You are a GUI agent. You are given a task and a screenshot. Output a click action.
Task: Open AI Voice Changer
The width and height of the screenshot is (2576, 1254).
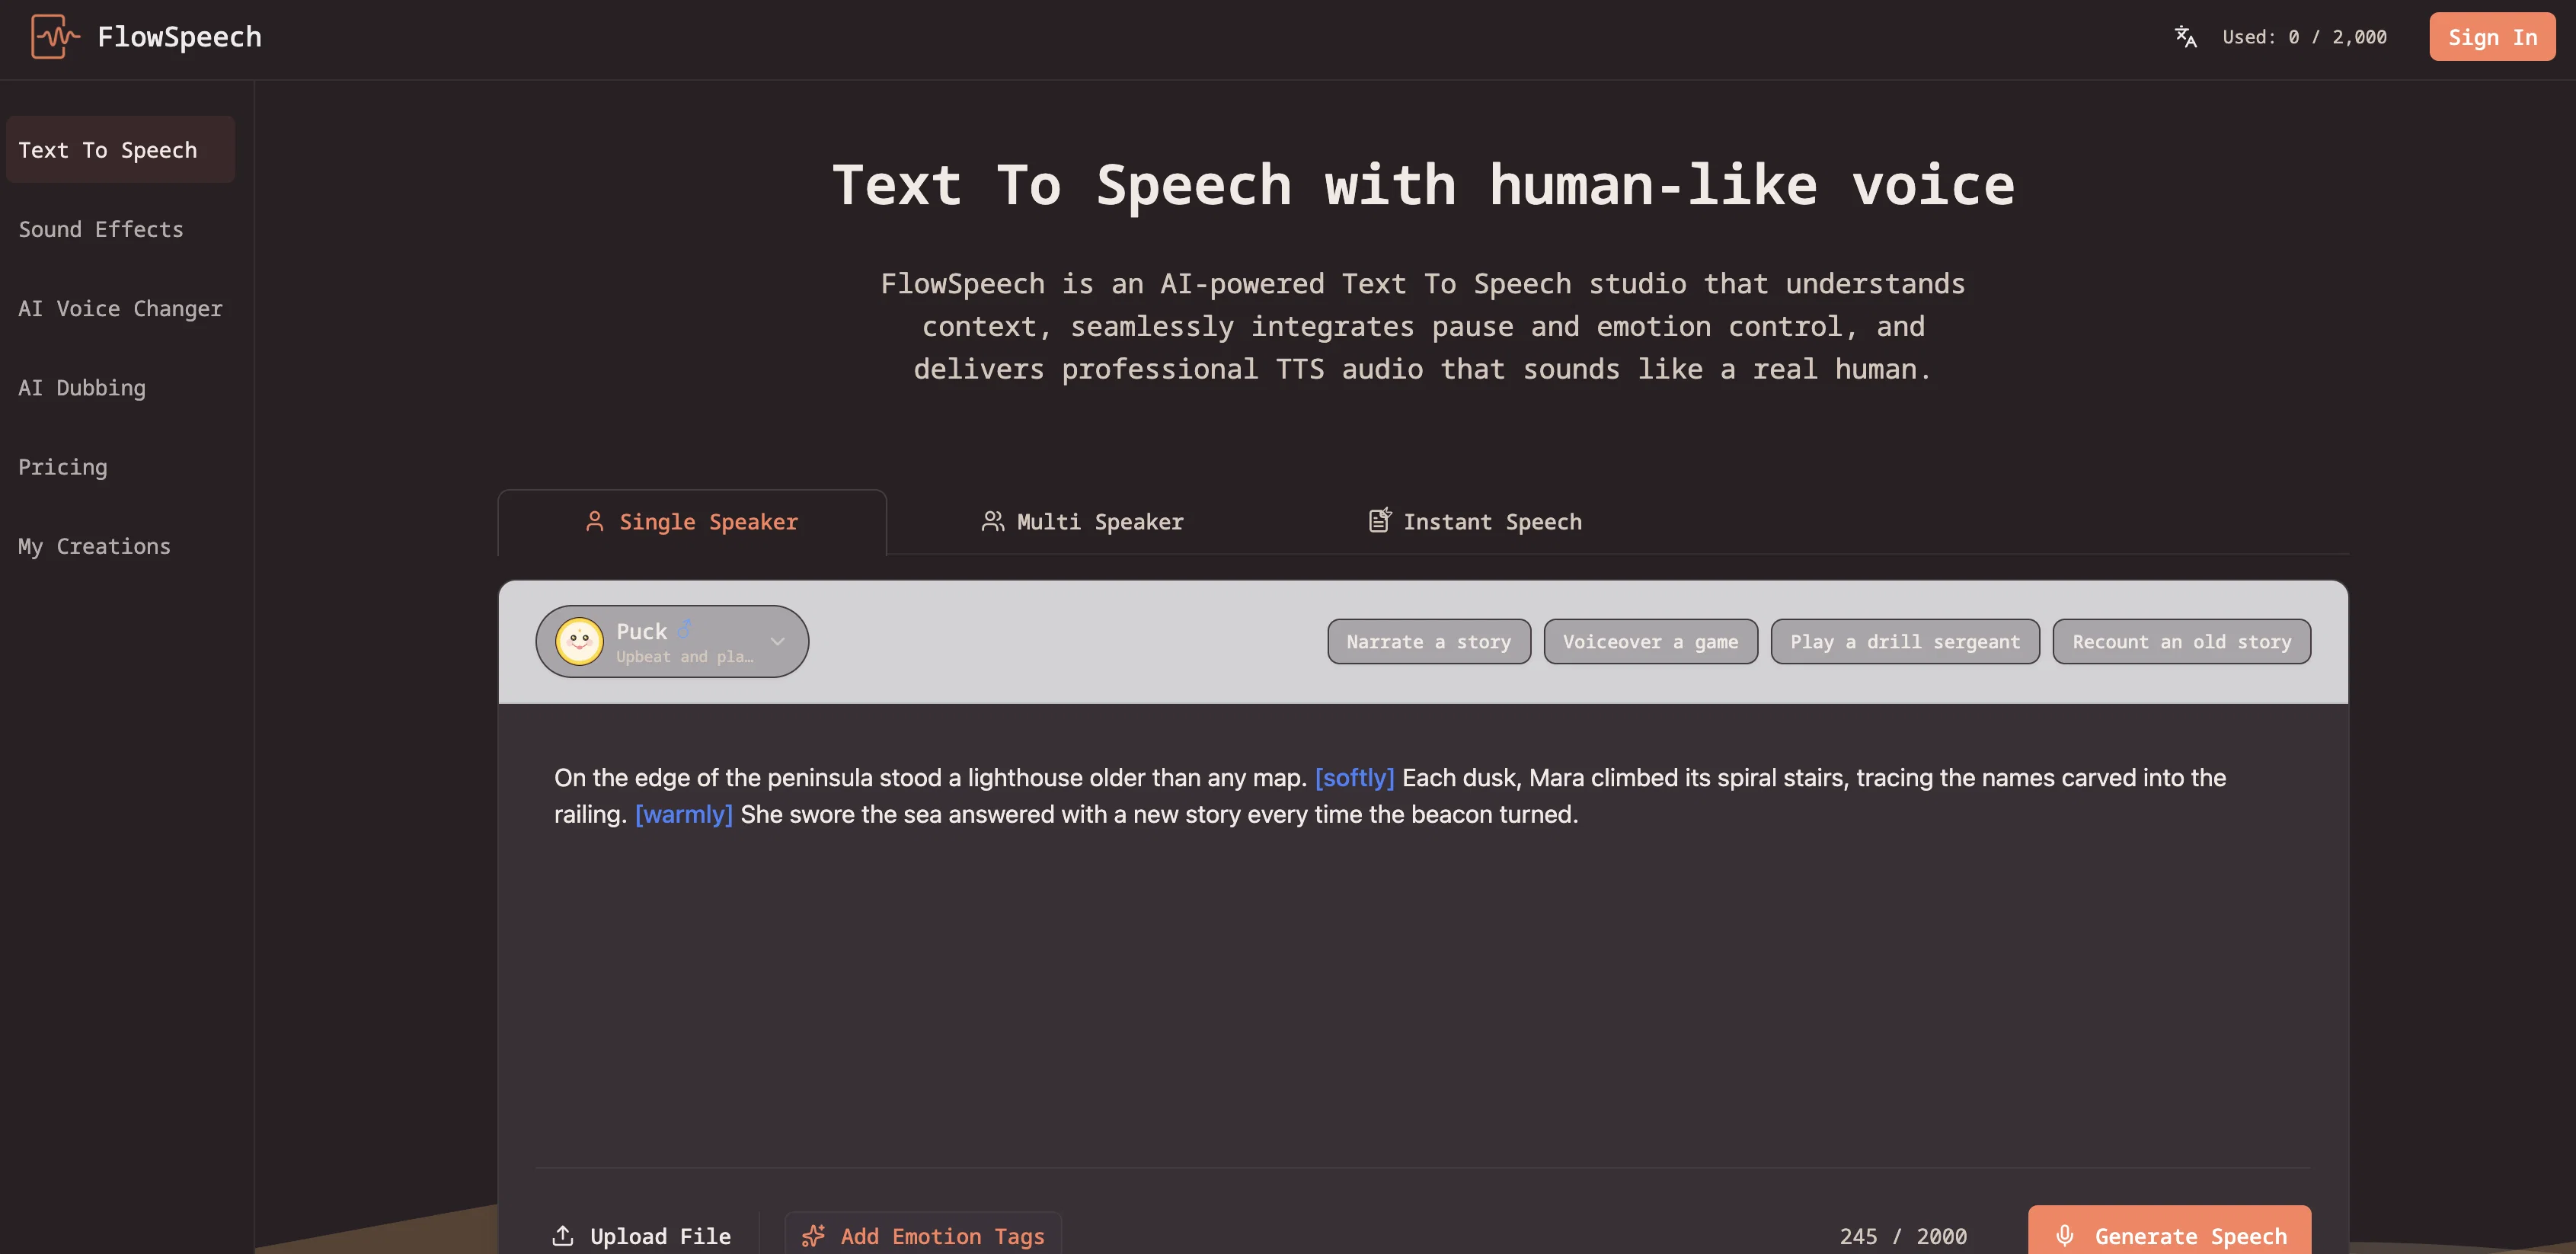[x=121, y=309]
